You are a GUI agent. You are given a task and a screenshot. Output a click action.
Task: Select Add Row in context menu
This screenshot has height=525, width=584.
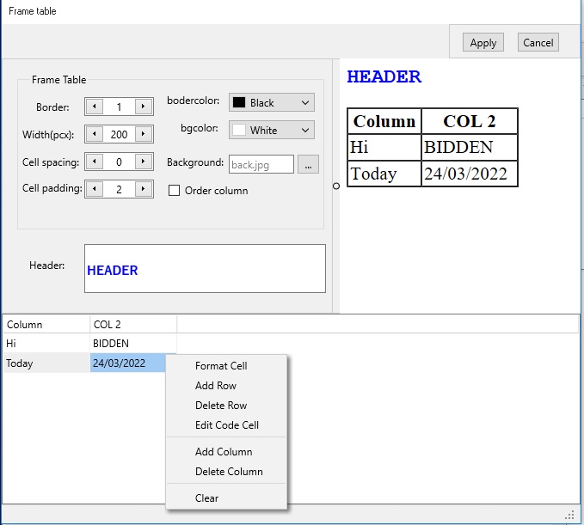[216, 386]
